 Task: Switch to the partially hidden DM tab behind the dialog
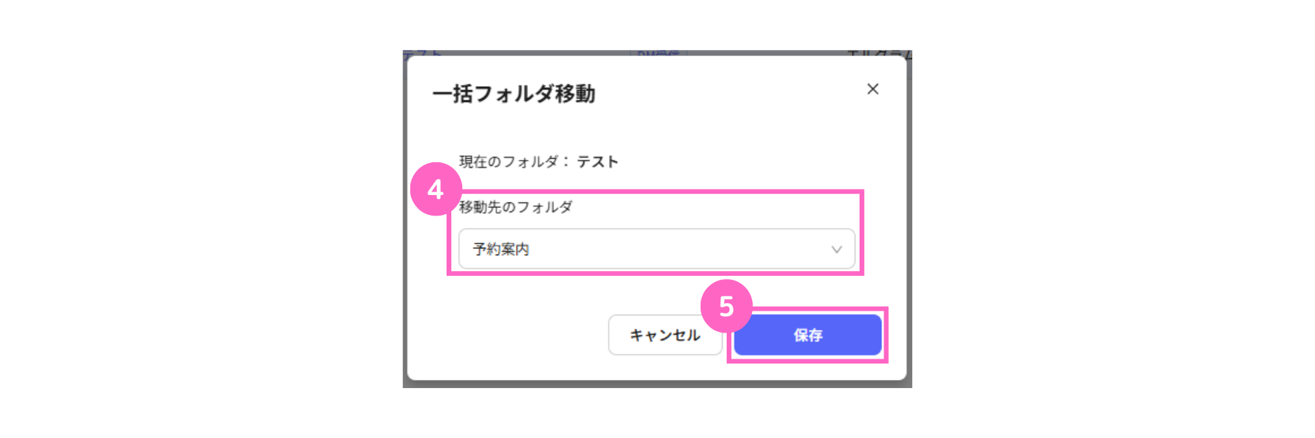tap(657, 53)
